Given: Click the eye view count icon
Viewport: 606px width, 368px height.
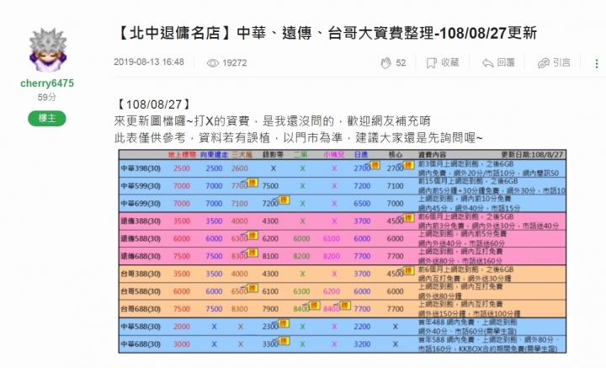Looking at the screenshot, I should (x=213, y=63).
